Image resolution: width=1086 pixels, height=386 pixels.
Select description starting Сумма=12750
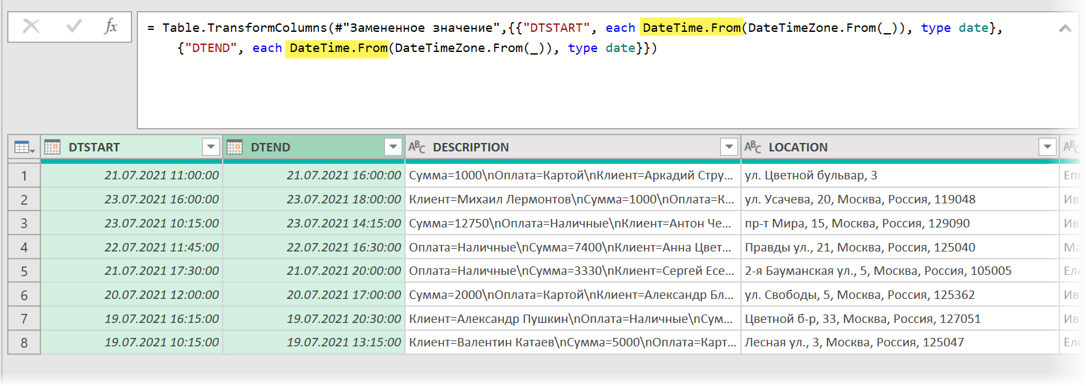pyautogui.click(x=573, y=223)
